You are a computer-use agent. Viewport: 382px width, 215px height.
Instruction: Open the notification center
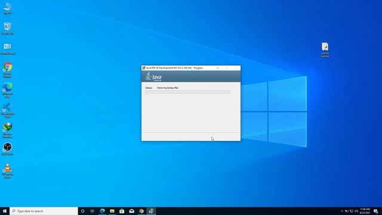pos(376,211)
